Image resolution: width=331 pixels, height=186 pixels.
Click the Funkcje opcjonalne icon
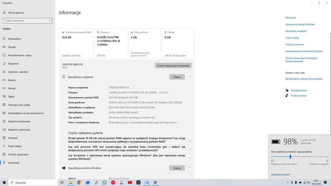4,154
